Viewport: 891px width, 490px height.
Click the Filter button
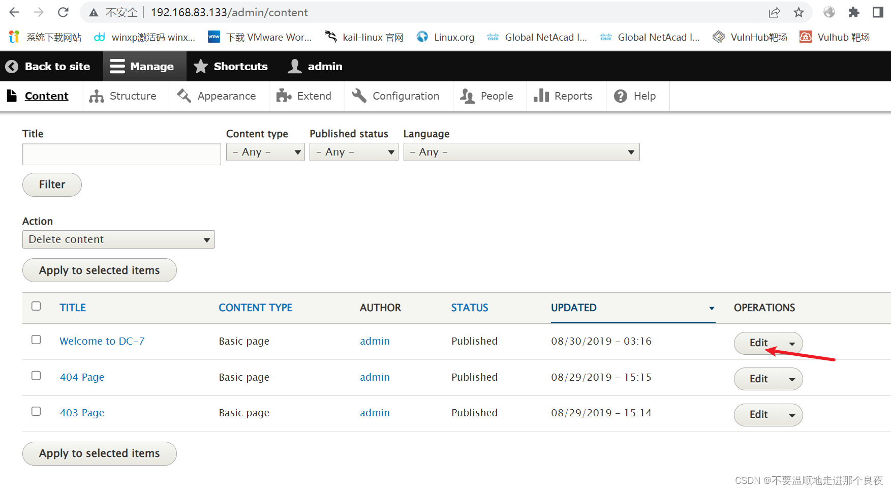pyautogui.click(x=52, y=185)
